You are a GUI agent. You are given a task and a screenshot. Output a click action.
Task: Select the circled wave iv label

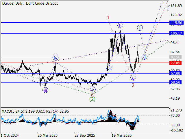(x=55, y=58)
